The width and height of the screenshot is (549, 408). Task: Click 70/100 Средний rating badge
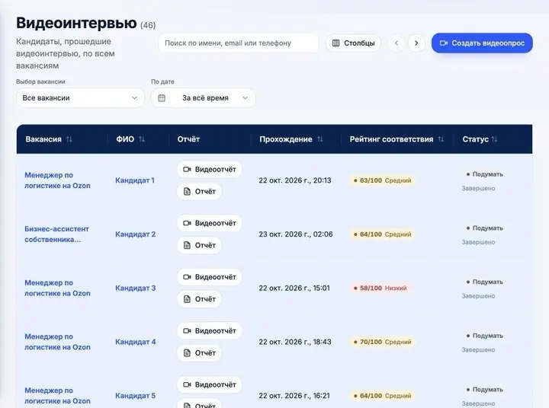(382, 342)
